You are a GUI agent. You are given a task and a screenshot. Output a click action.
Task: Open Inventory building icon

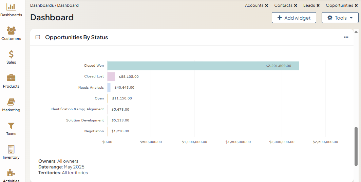point(11,150)
